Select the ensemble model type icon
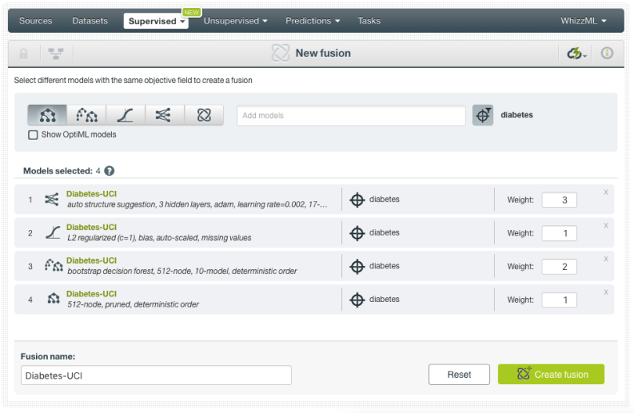This screenshot has height=413, width=634. coord(87,115)
